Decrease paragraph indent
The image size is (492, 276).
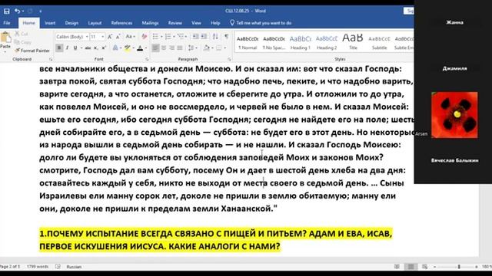(x=195, y=37)
